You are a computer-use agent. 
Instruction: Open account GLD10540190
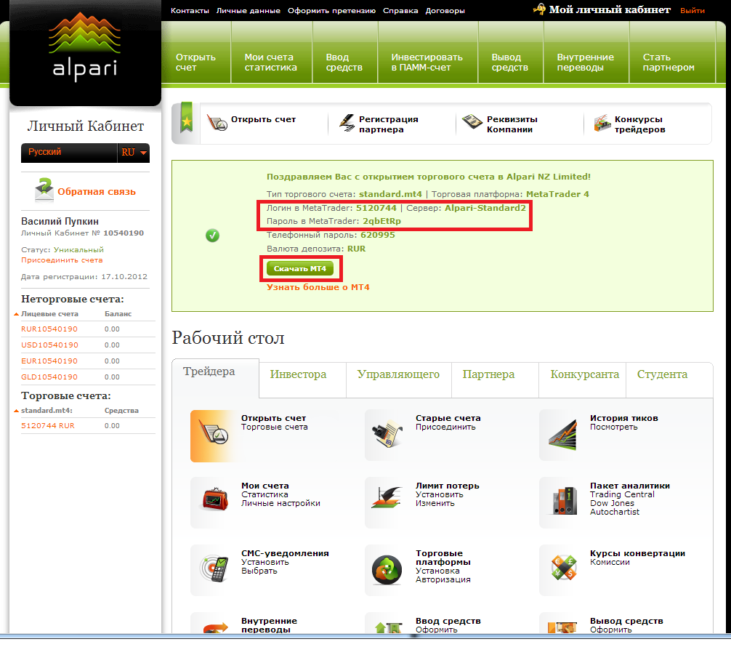pyautogui.click(x=49, y=377)
